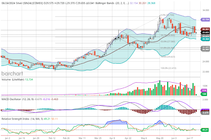The width and height of the screenshot is (211, 140).
Task: Click the 0.0% (32.750) Fibonacci level label
Action: [x=167, y=15]
